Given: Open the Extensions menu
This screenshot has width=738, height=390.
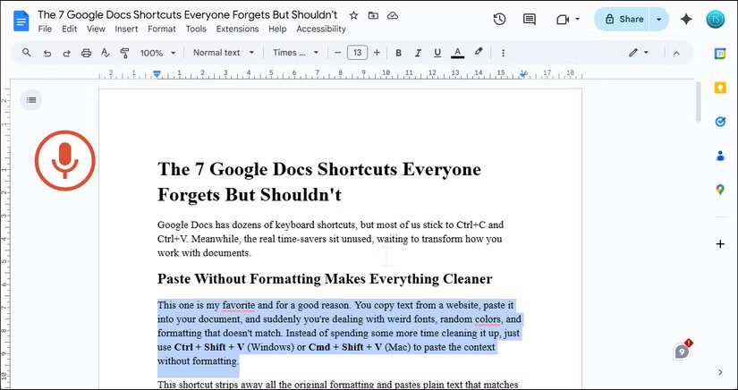Looking at the screenshot, I should (237, 29).
